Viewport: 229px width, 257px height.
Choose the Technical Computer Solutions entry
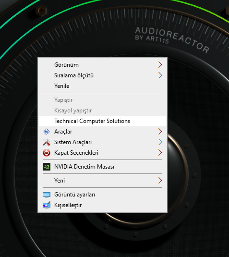coord(102,121)
